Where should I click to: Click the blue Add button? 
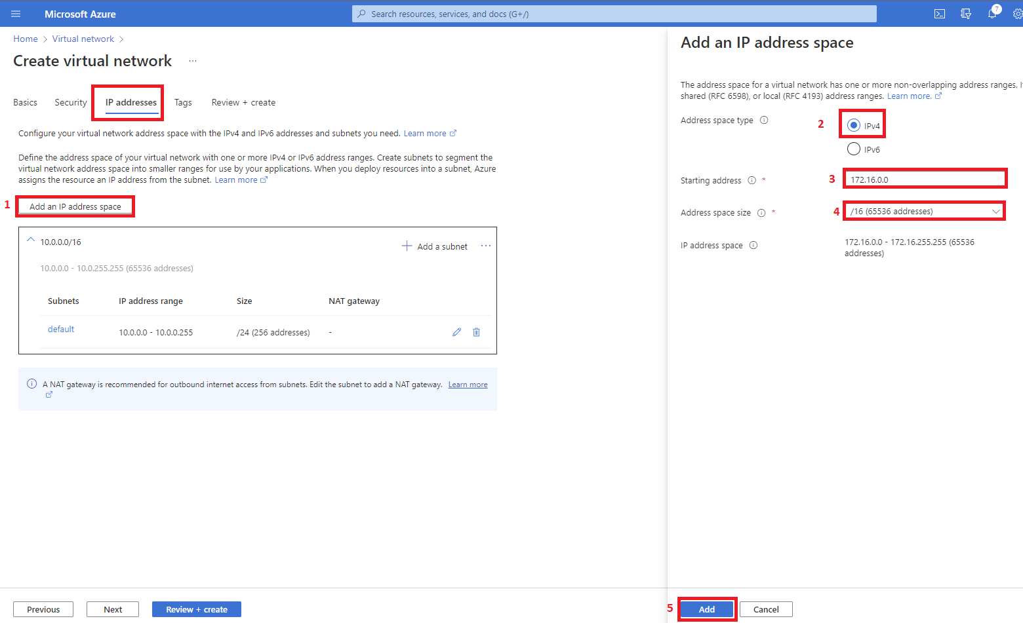pos(707,609)
